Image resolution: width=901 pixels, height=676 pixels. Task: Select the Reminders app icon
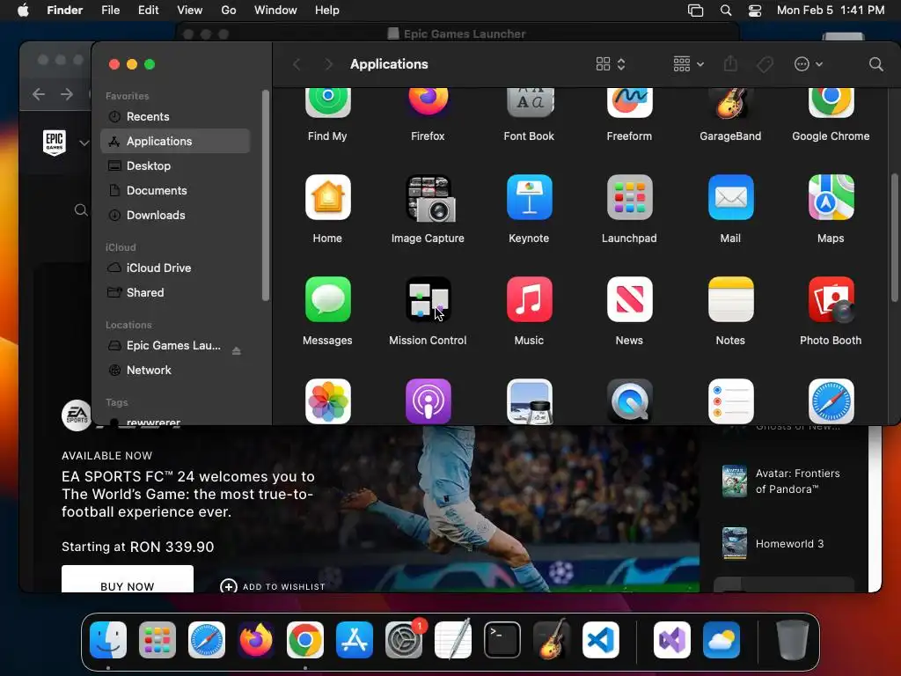pyautogui.click(x=730, y=401)
